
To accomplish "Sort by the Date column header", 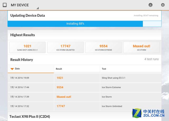I will pyautogui.click(x=31, y=69).
